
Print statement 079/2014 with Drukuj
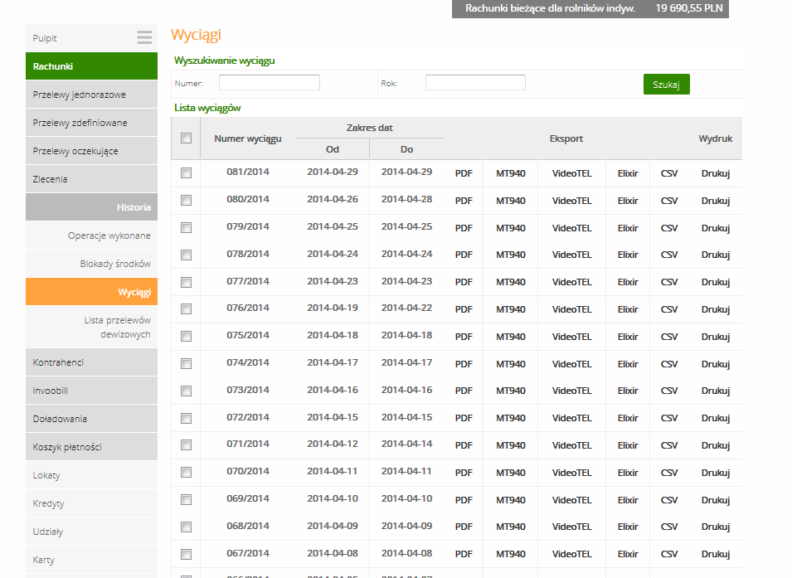[716, 228]
